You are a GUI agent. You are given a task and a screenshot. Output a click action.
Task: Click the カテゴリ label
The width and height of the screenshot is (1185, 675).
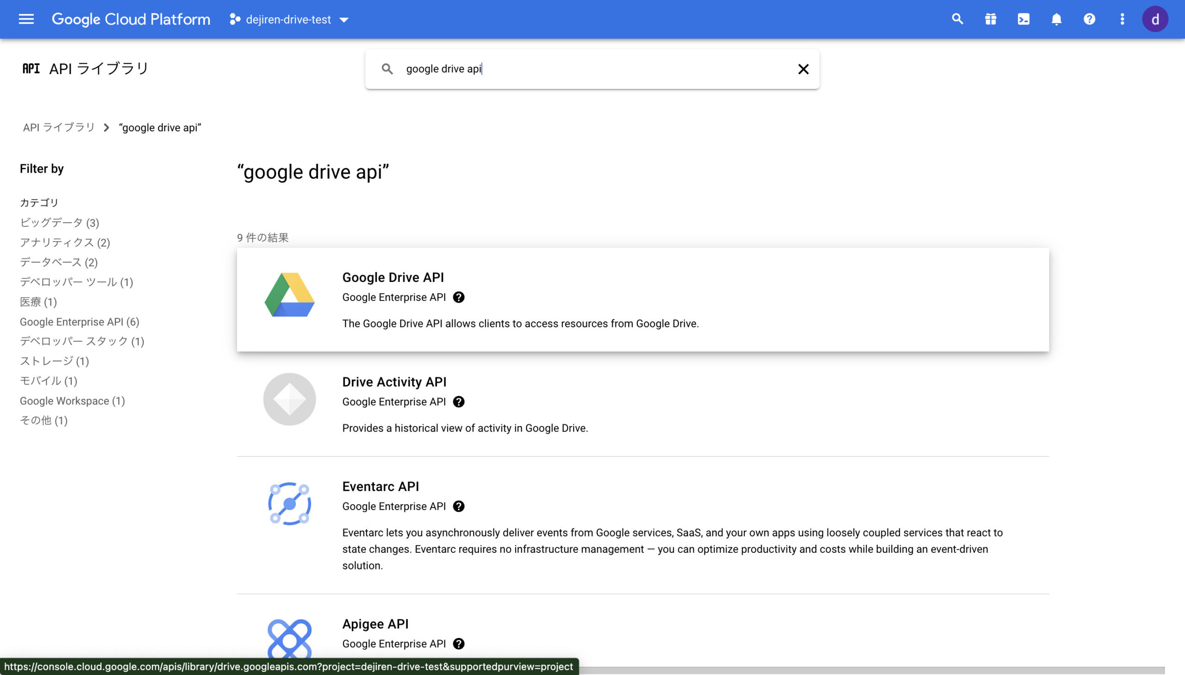coord(39,203)
